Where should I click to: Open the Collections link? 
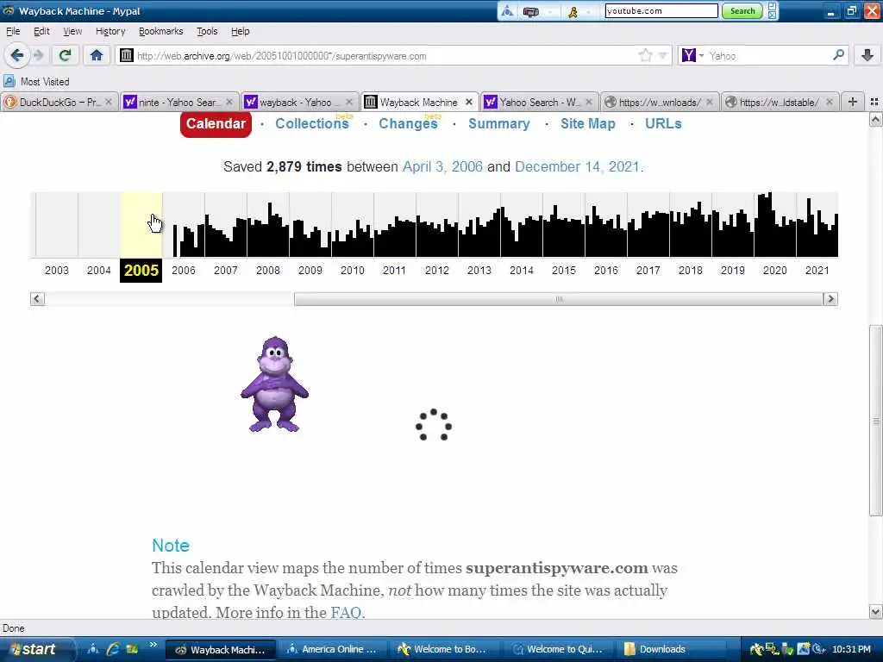312,124
